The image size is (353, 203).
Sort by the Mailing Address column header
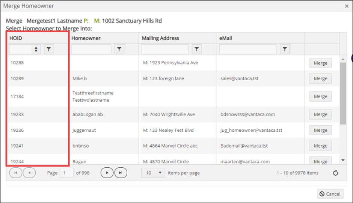tap(160, 38)
